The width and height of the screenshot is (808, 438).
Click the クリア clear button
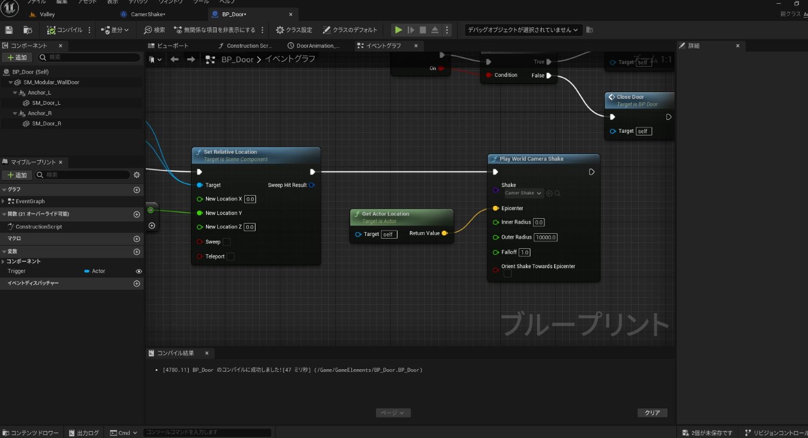653,413
